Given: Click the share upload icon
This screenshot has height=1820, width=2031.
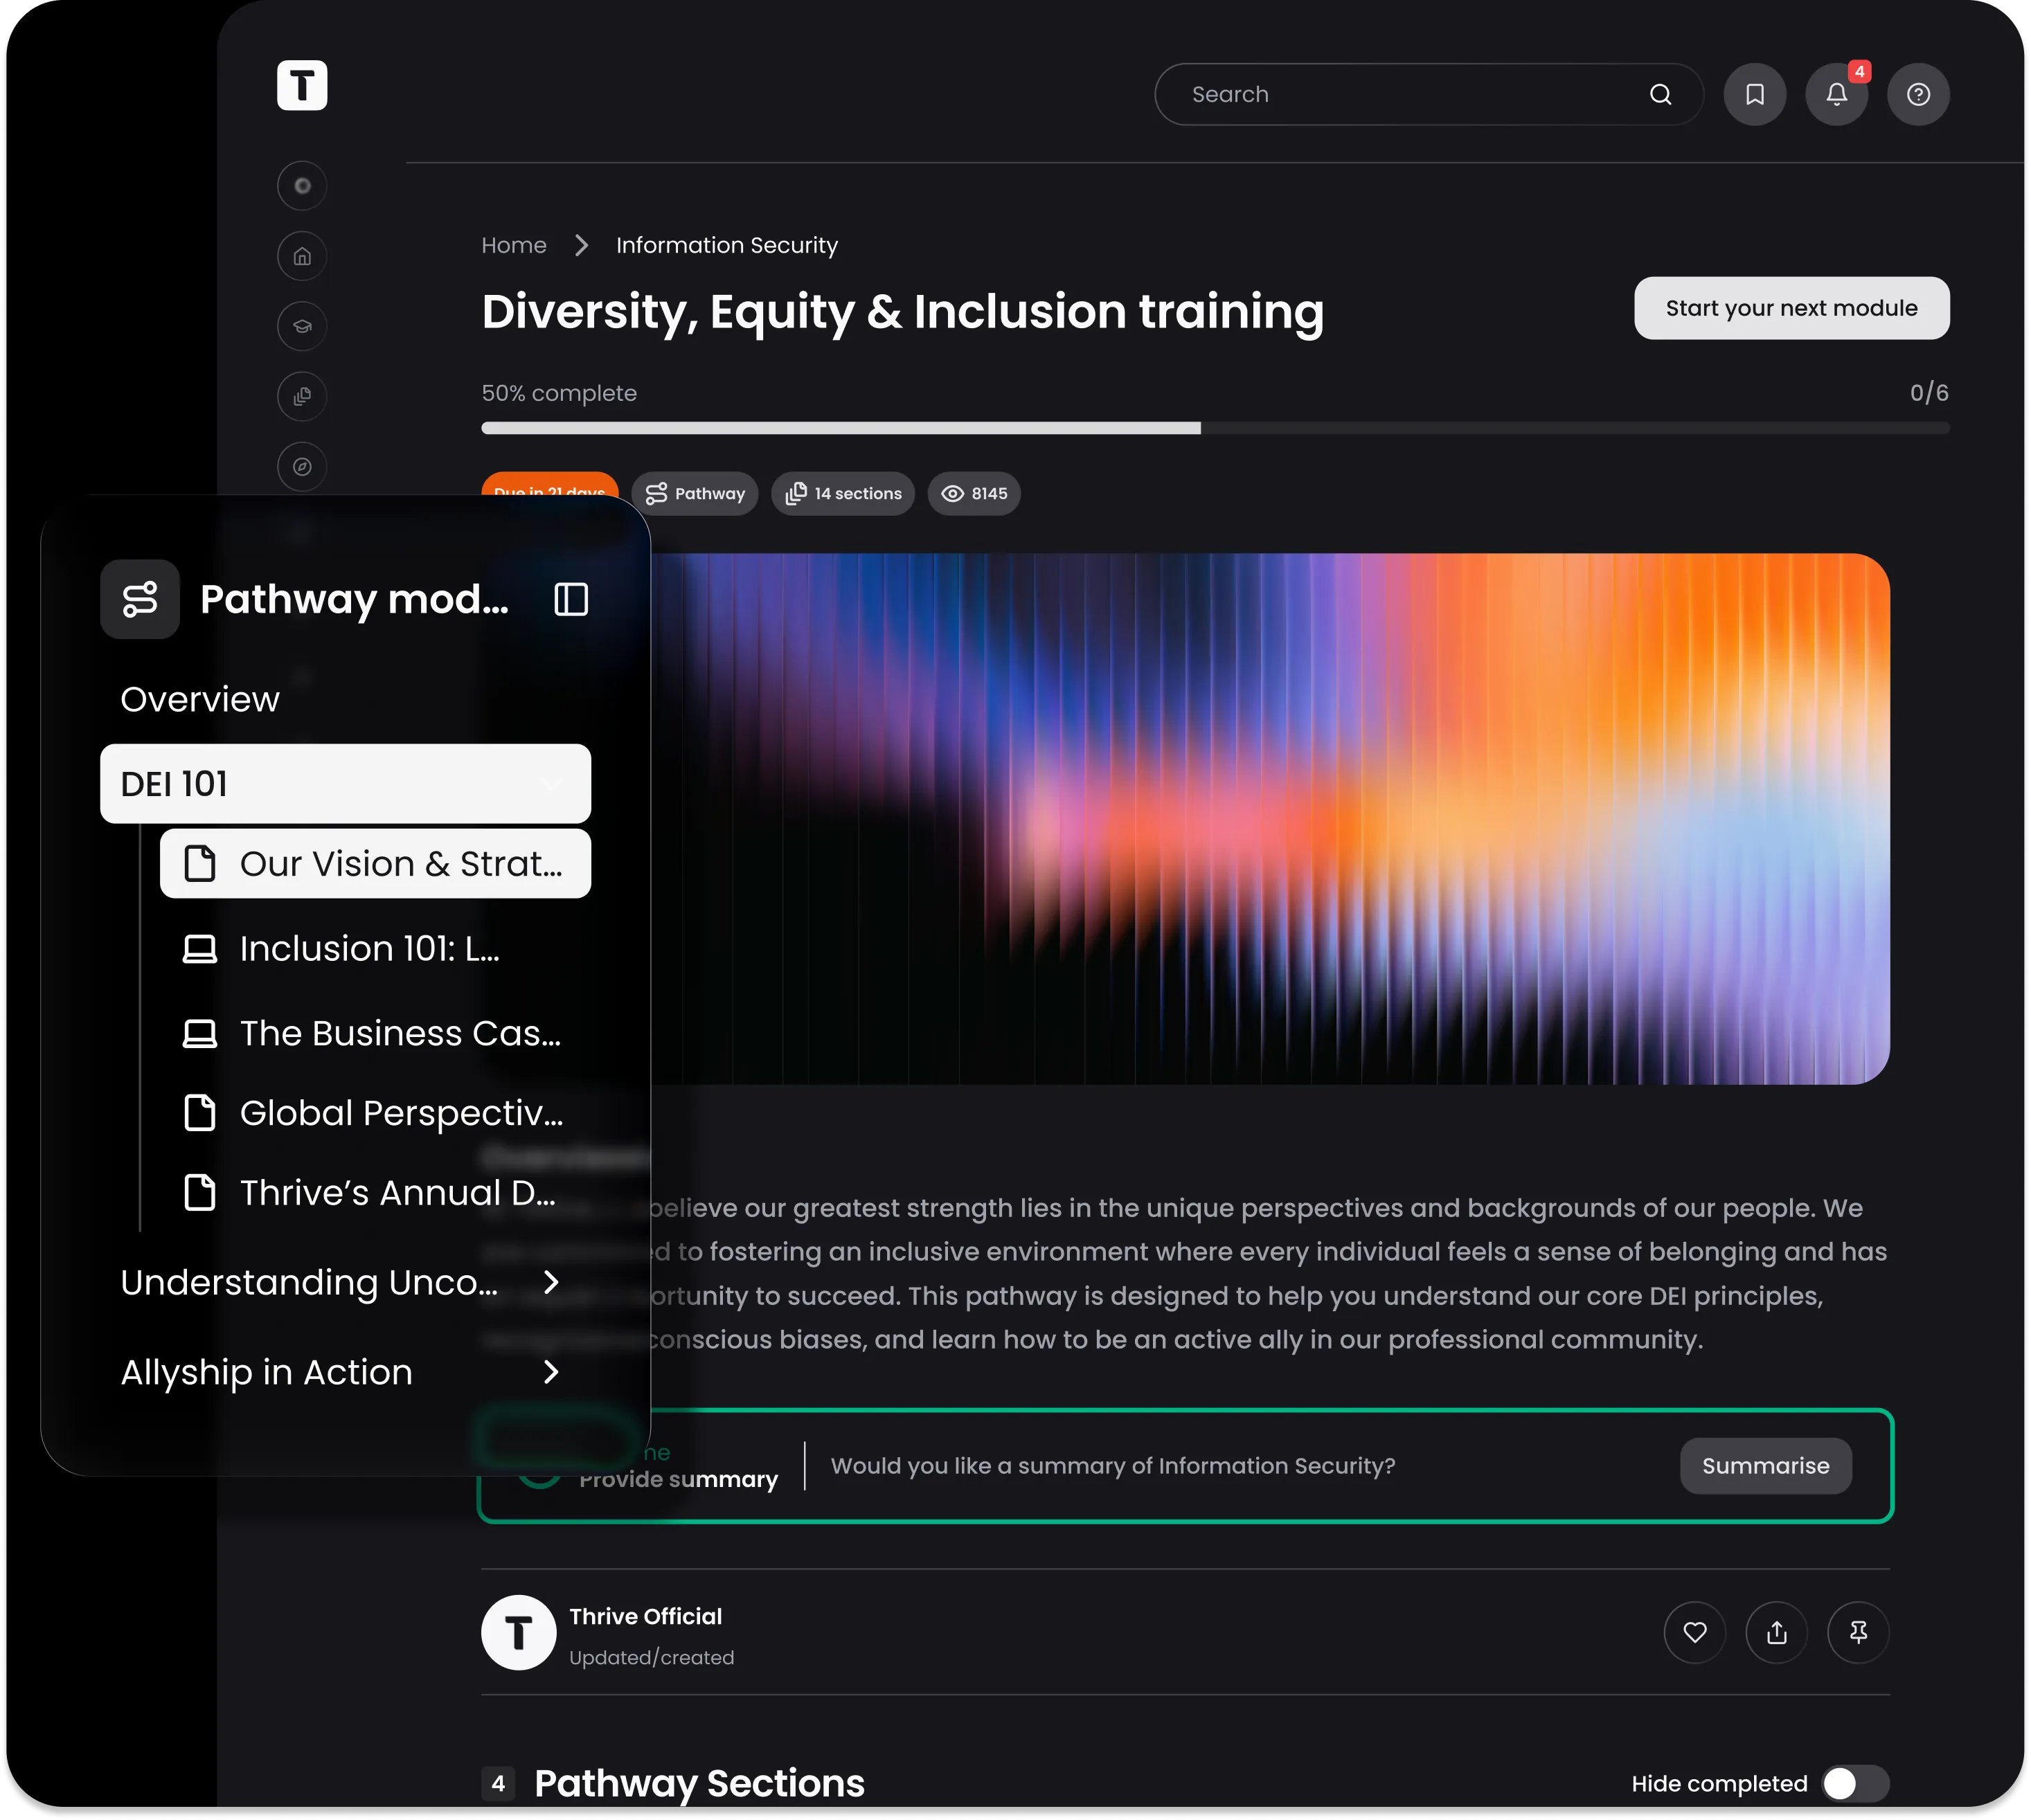Looking at the screenshot, I should coord(1776,1632).
